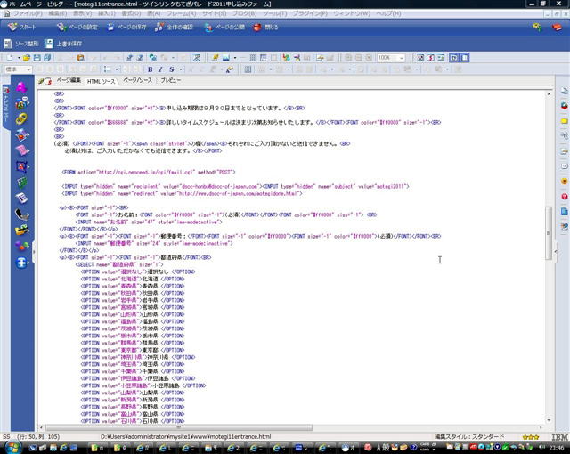Viewport: 570px width, 454px height.
Task: Click ソース整形 source format button
Action: click(21, 43)
